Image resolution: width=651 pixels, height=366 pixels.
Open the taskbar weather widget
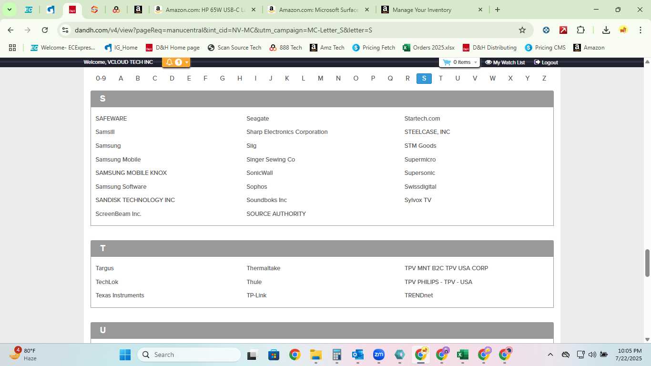pyautogui.click(x=24, y=354)
